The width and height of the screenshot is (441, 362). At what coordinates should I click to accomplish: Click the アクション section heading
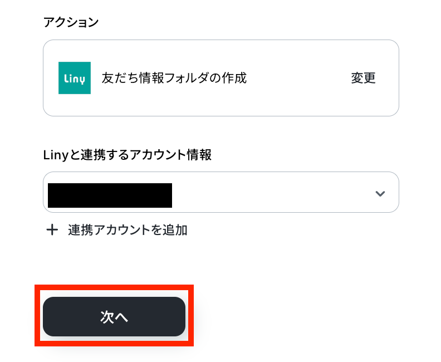[71, 22]
